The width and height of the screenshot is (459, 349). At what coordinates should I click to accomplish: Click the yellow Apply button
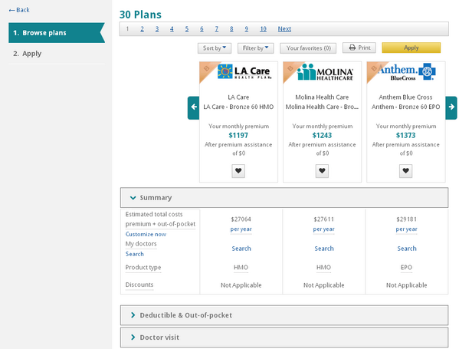click(411, 48)
